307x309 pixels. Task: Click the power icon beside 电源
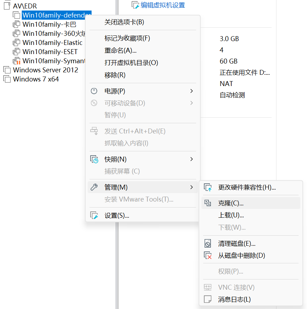94,91
